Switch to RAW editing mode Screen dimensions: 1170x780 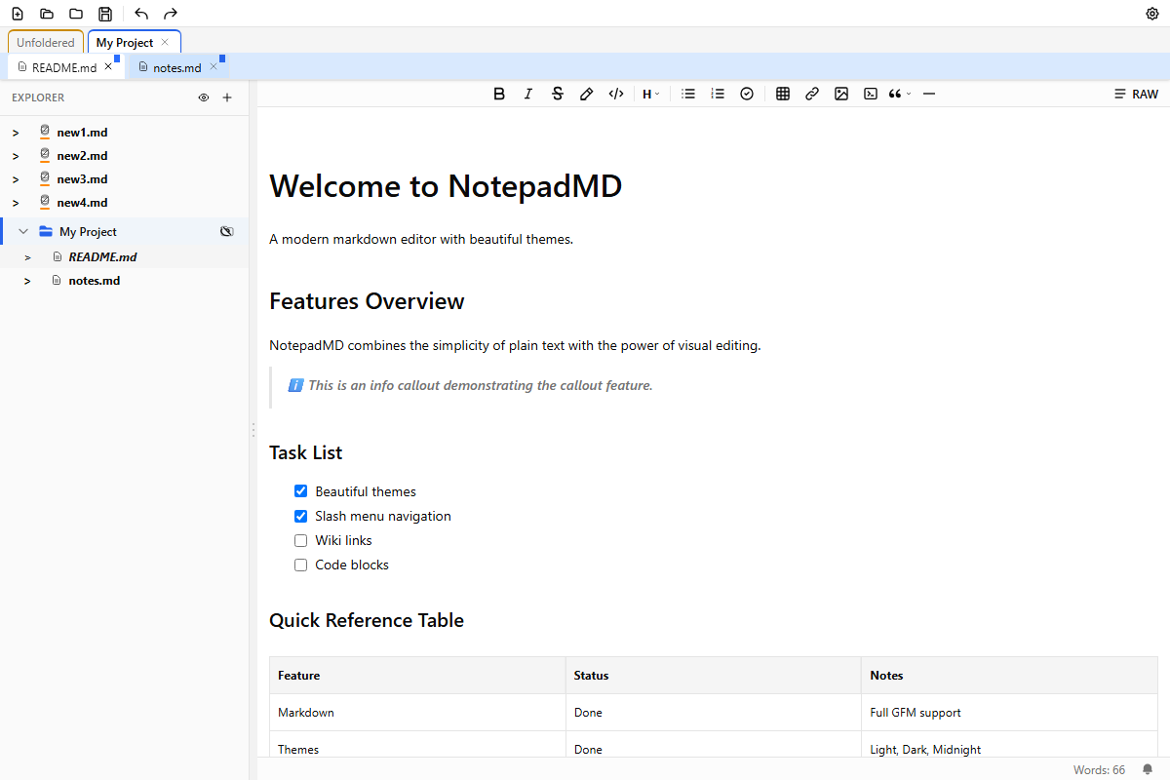(x=1137, y=93)
